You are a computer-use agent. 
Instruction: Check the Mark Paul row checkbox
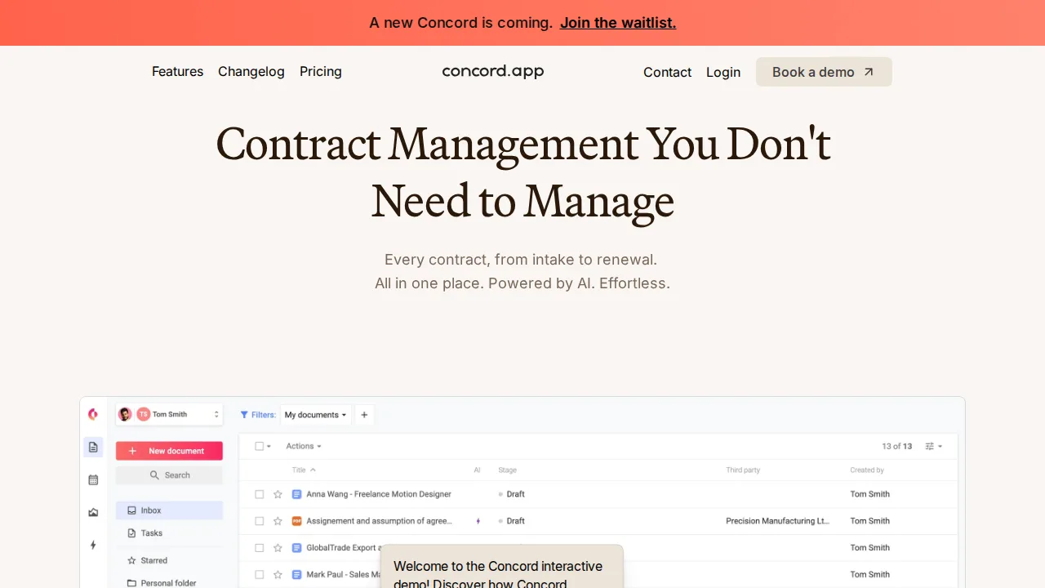[x=260, y=575]
